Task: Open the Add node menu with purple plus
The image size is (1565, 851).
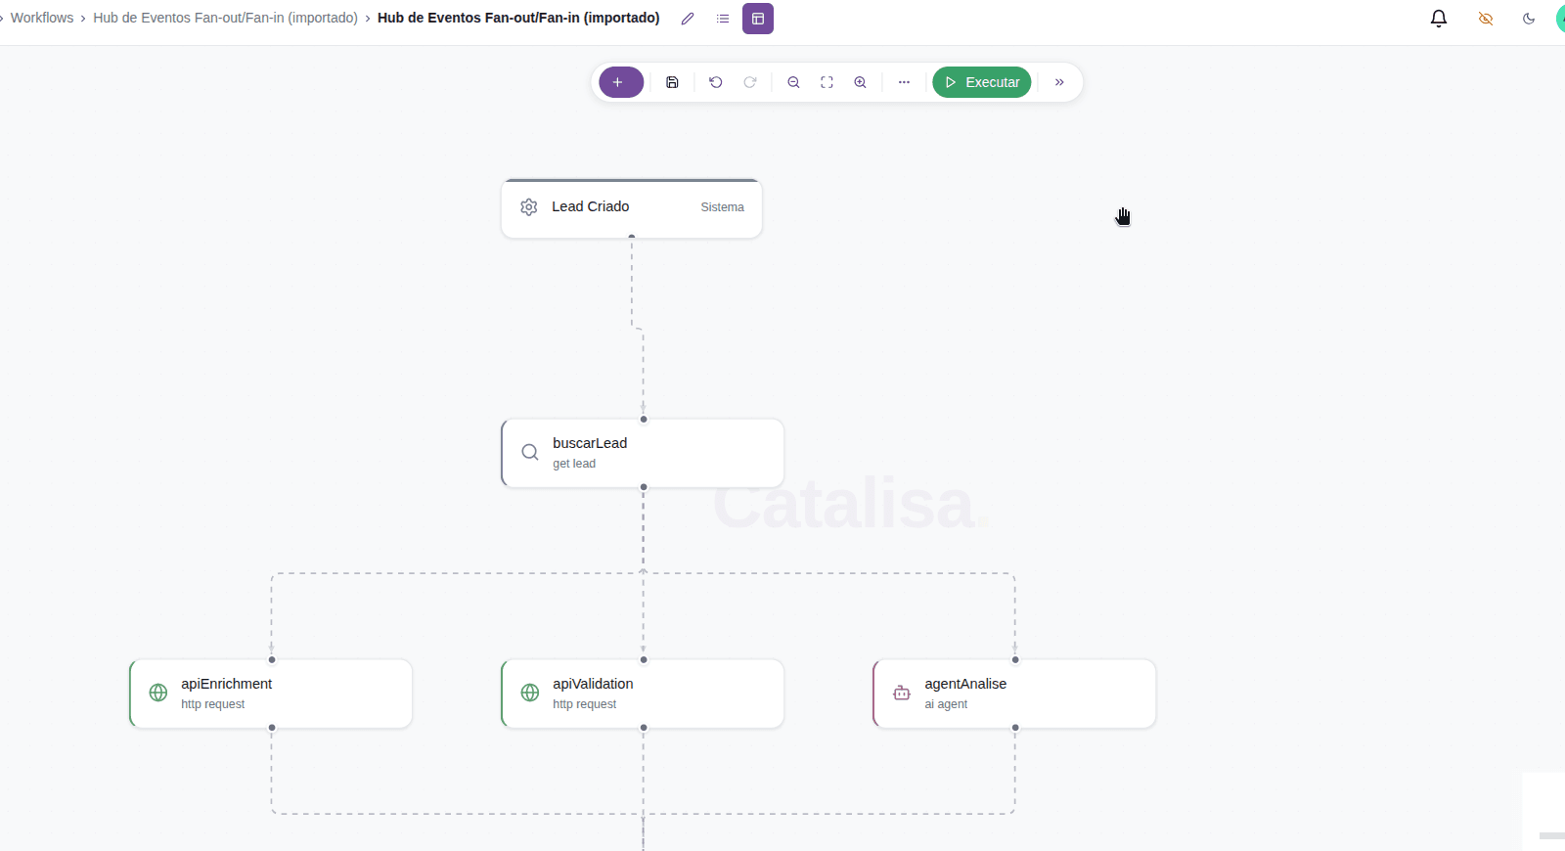Action: tap(621, 82)
